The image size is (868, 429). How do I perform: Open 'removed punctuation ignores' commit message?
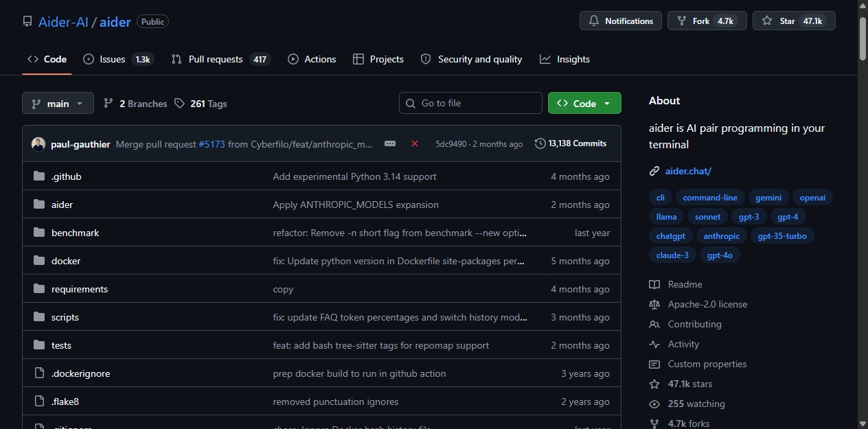click(x=336, y=402)
